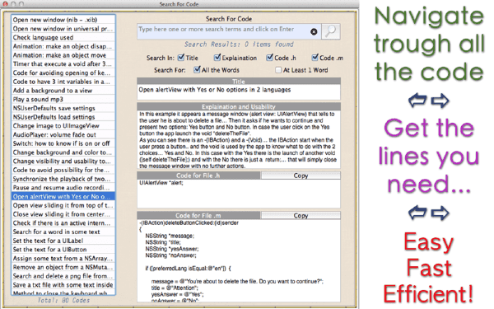
Task: Click the 'Total: 80 Codes' status text
Action: tap(63, 300)
